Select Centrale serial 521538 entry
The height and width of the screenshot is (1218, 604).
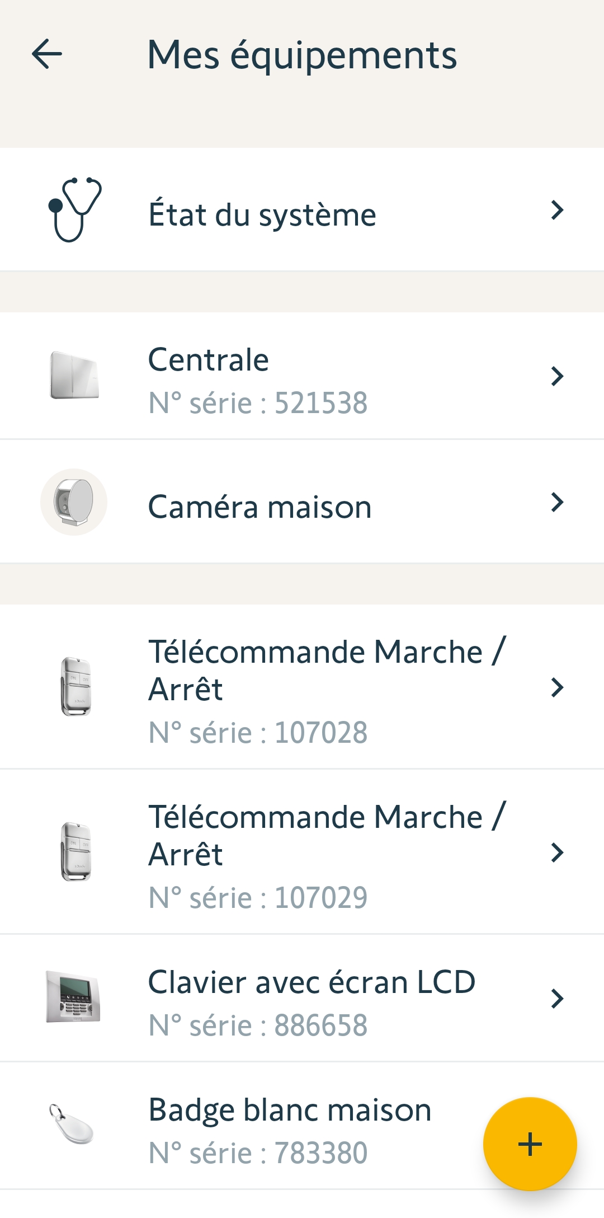[x=258, y=381]
